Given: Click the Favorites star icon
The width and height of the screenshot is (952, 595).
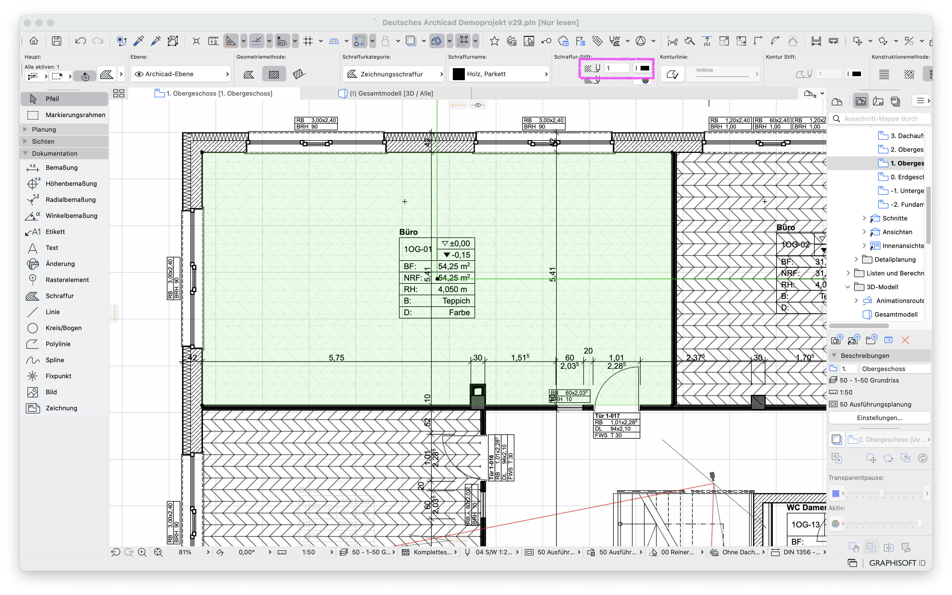Looking at the screenshot, I should [x=495, y=41].
